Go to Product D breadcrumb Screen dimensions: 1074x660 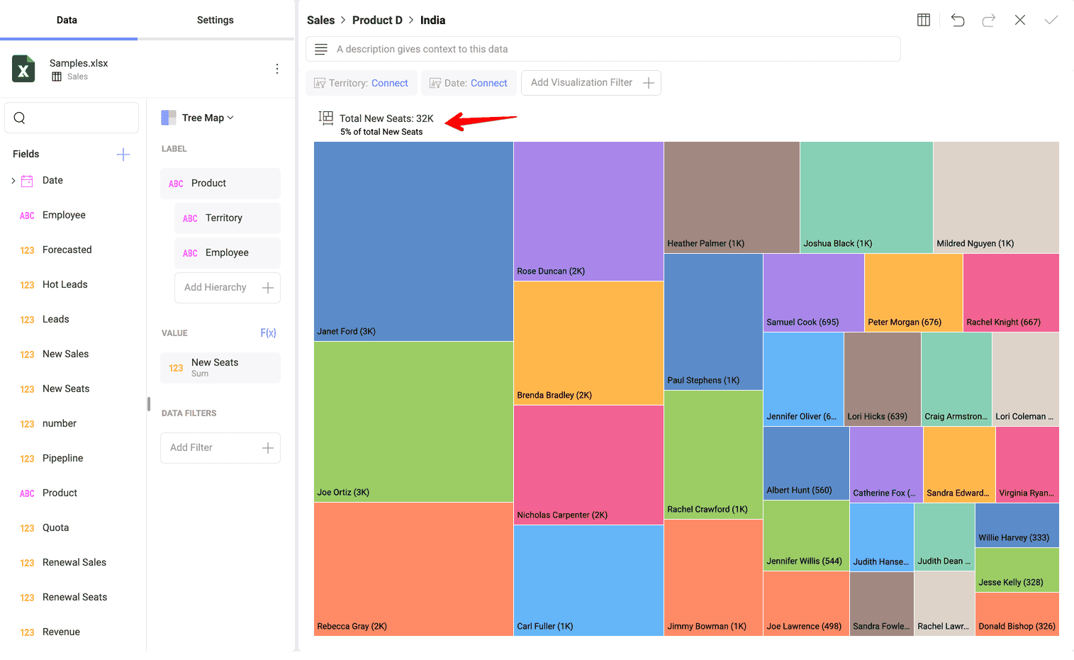pos(377,20)
